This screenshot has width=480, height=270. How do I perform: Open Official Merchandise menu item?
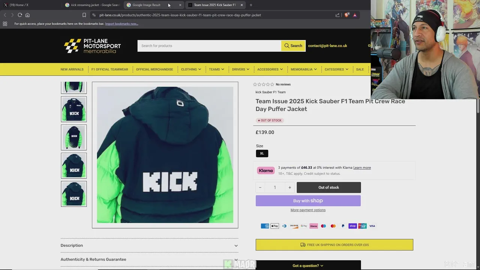(154, 69)
